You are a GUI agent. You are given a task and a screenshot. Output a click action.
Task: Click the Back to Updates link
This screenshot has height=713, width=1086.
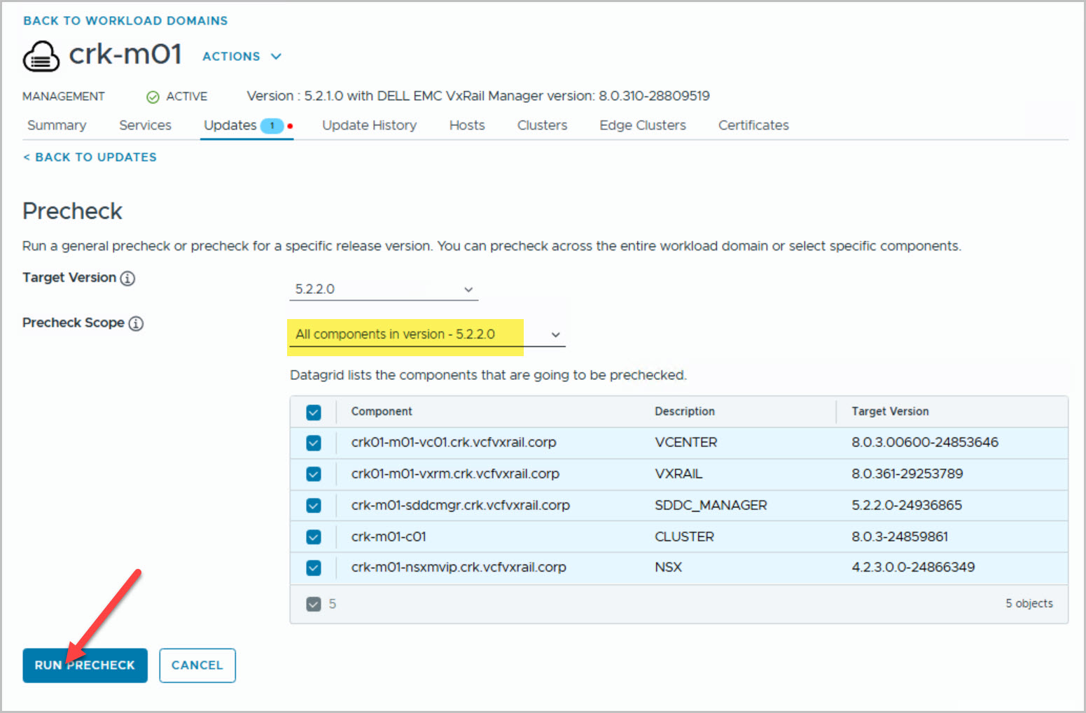click(x=90, y=157)
